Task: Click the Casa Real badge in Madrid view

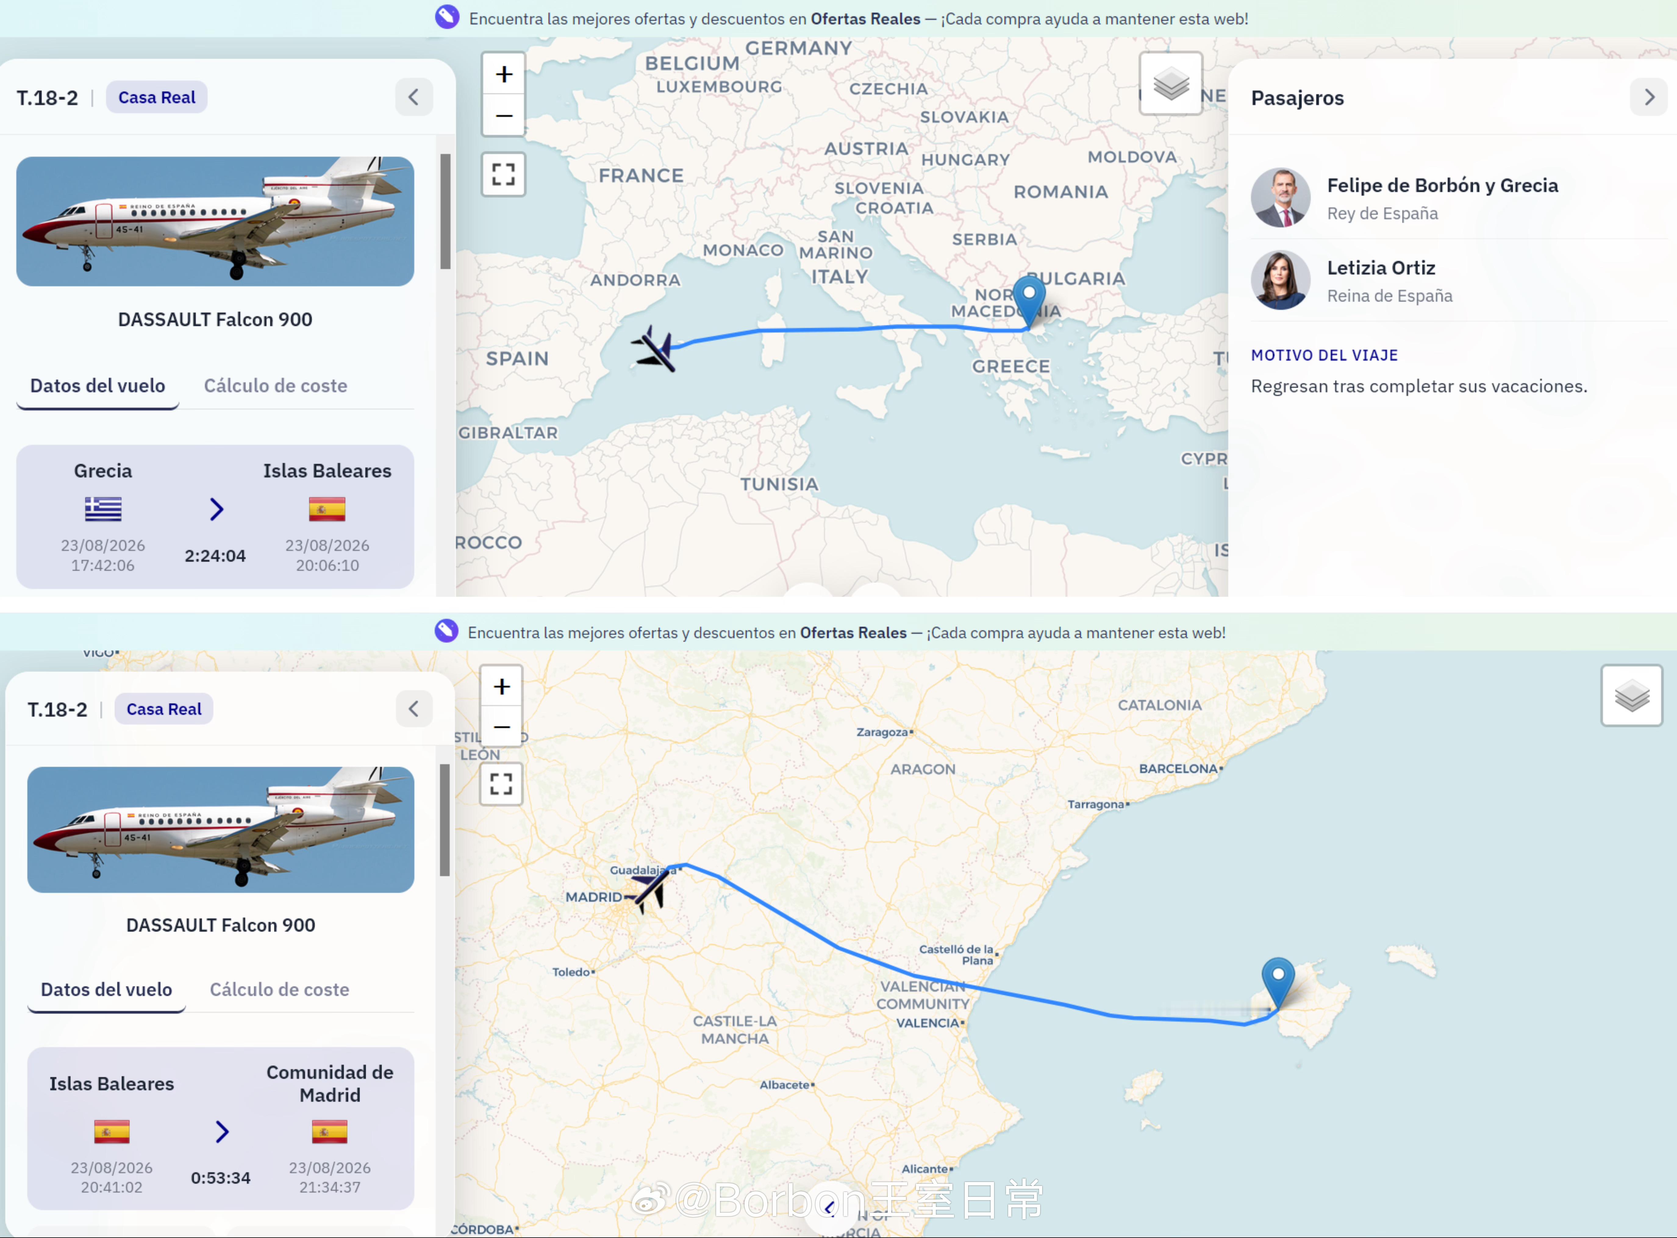Action: click(164, 709)
